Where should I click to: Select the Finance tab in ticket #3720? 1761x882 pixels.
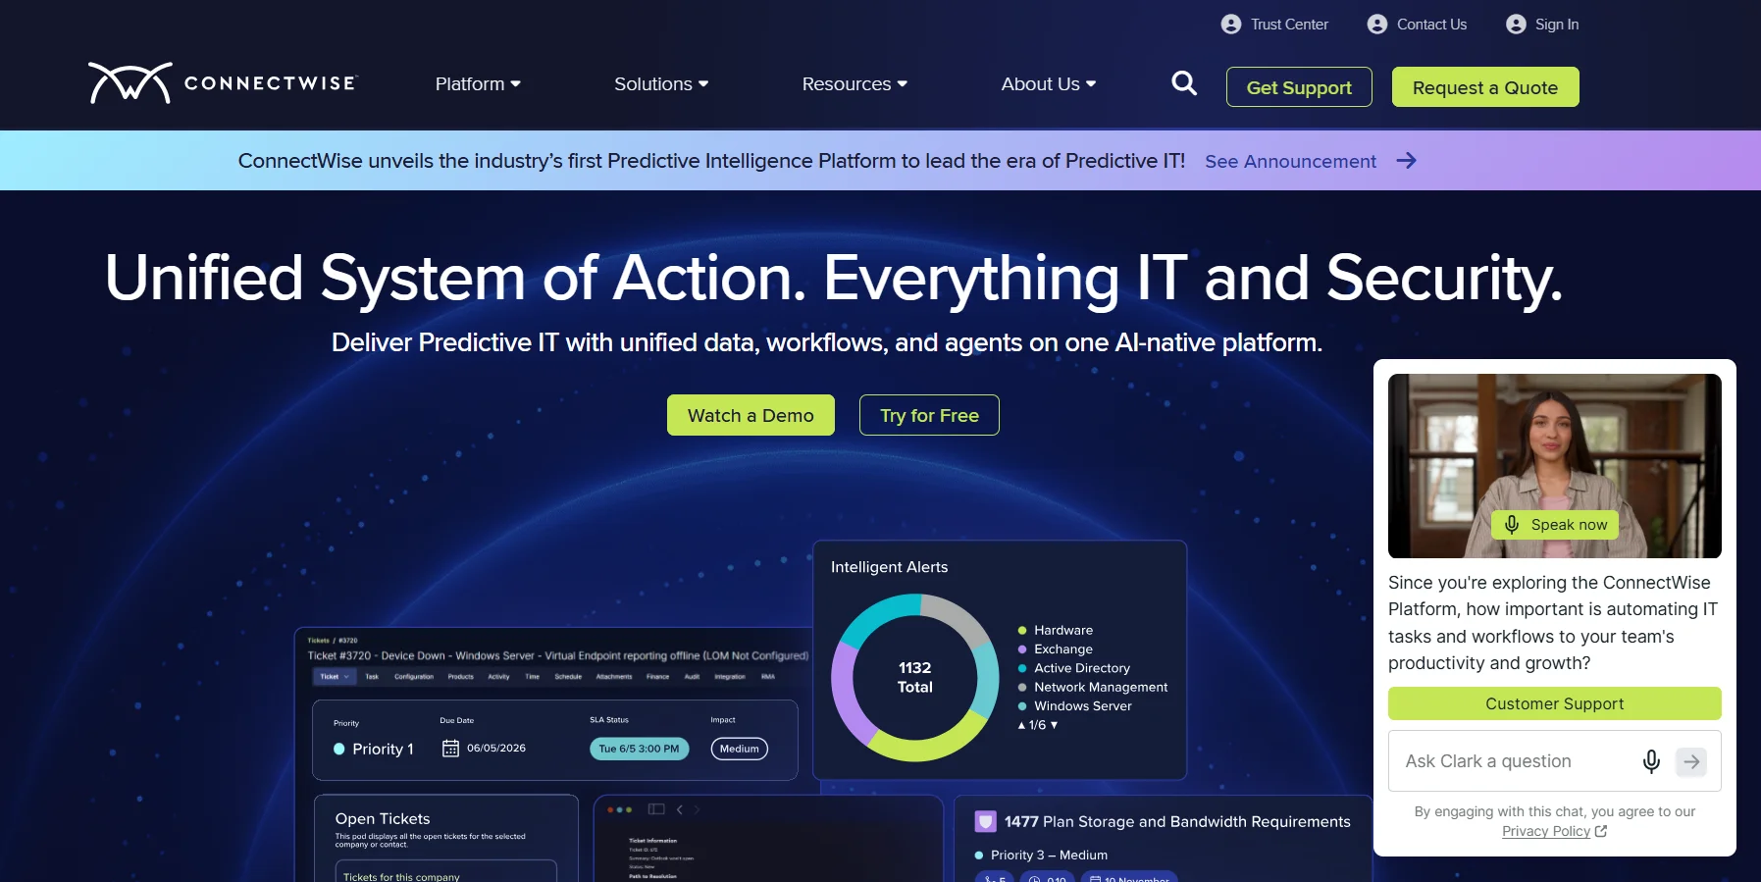pos(658,677)
